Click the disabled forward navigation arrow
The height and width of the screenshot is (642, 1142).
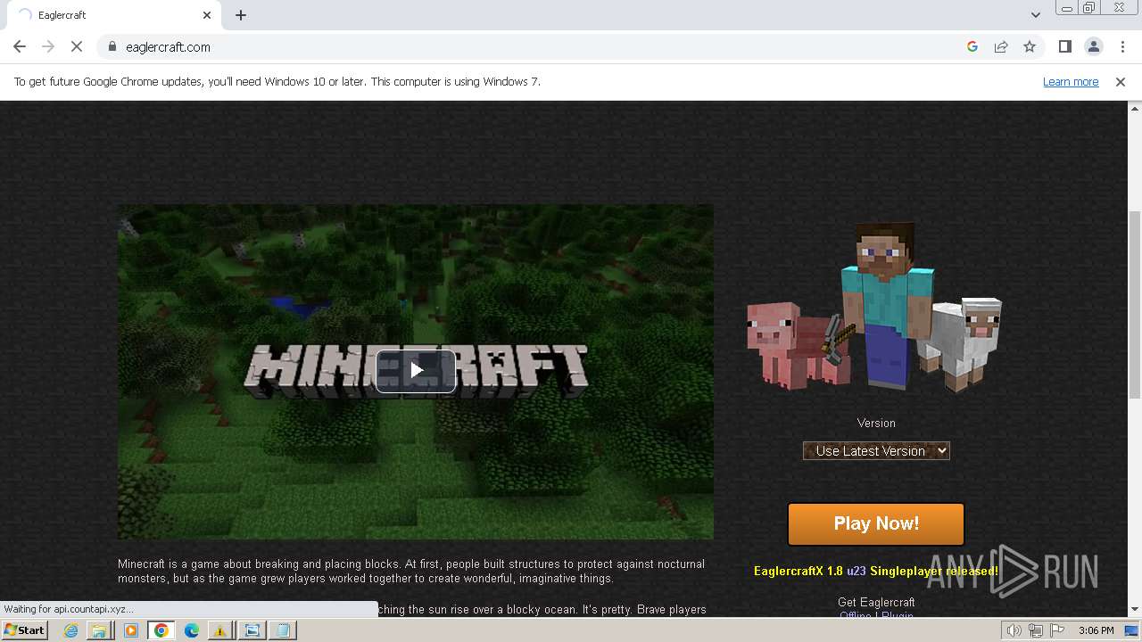click(48, 46)
